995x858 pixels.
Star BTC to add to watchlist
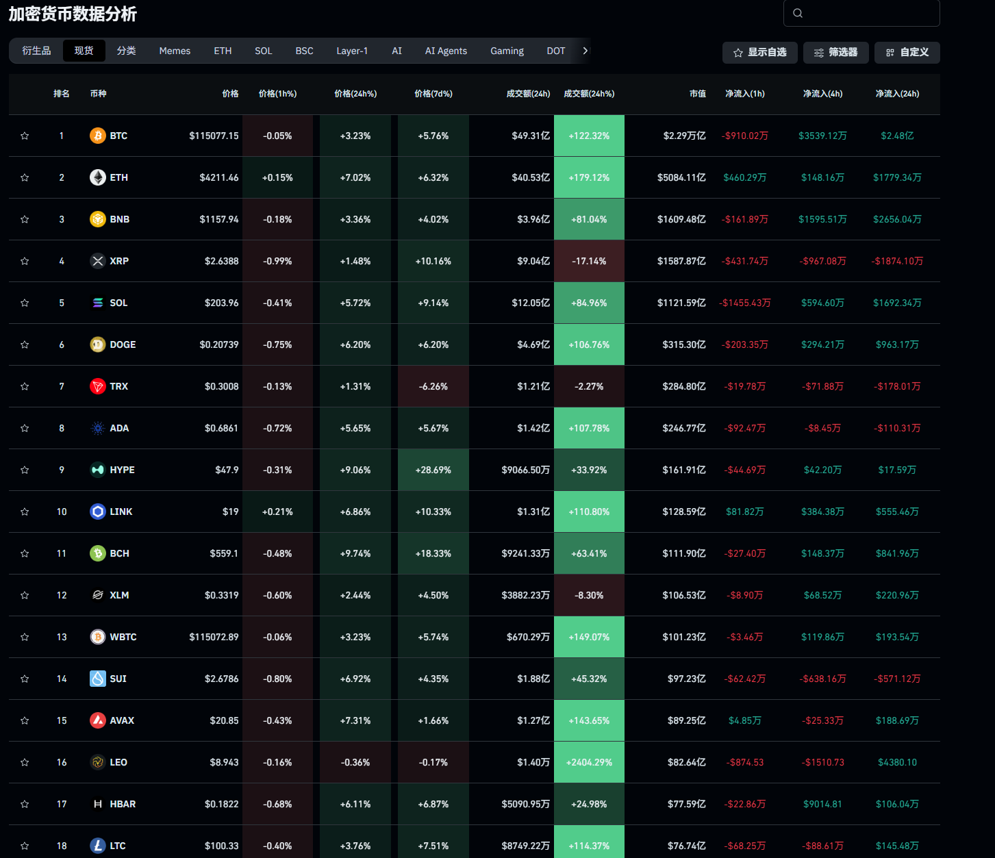(25, 136)
